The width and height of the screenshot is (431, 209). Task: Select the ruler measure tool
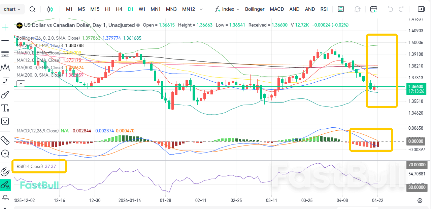[5, 140]
